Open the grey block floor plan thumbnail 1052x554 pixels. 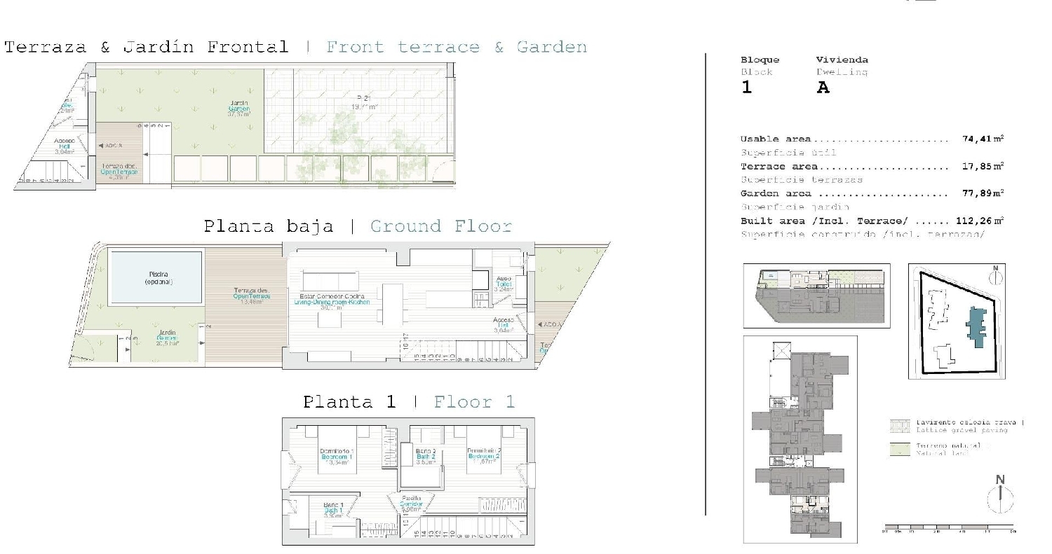click(800, 439)
